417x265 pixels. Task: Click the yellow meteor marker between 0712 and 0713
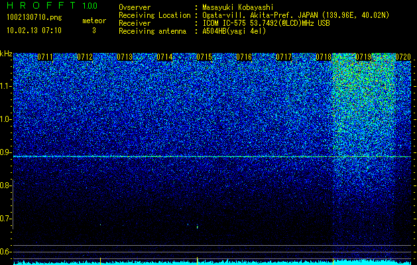click(100, 261)
